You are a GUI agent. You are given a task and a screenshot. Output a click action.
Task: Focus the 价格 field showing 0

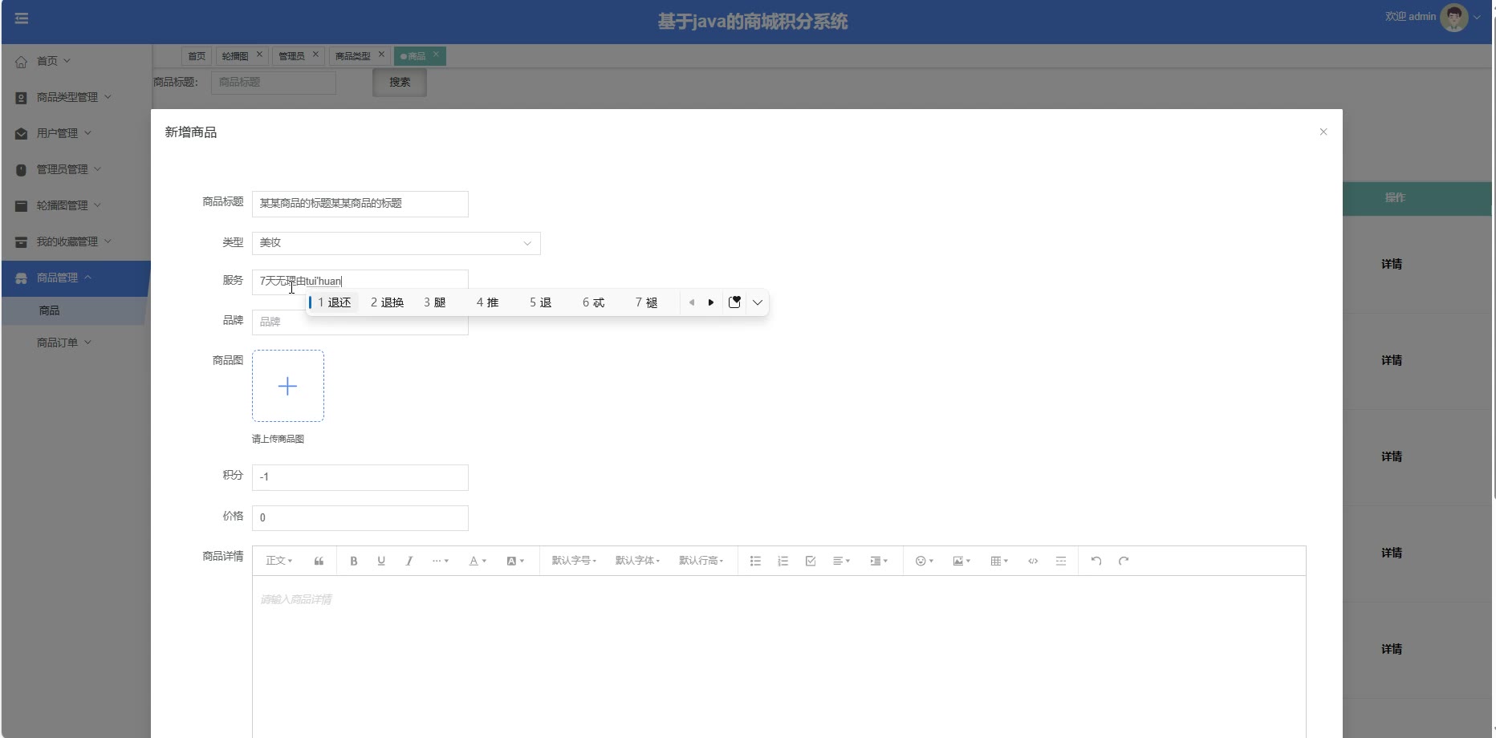point(360,518)
